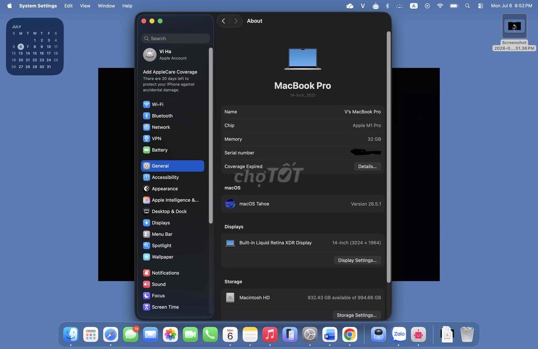Viewport: 538px width, 349px height.
Task: Go to Desktop & Dock settings
Action: click(172, 211)
